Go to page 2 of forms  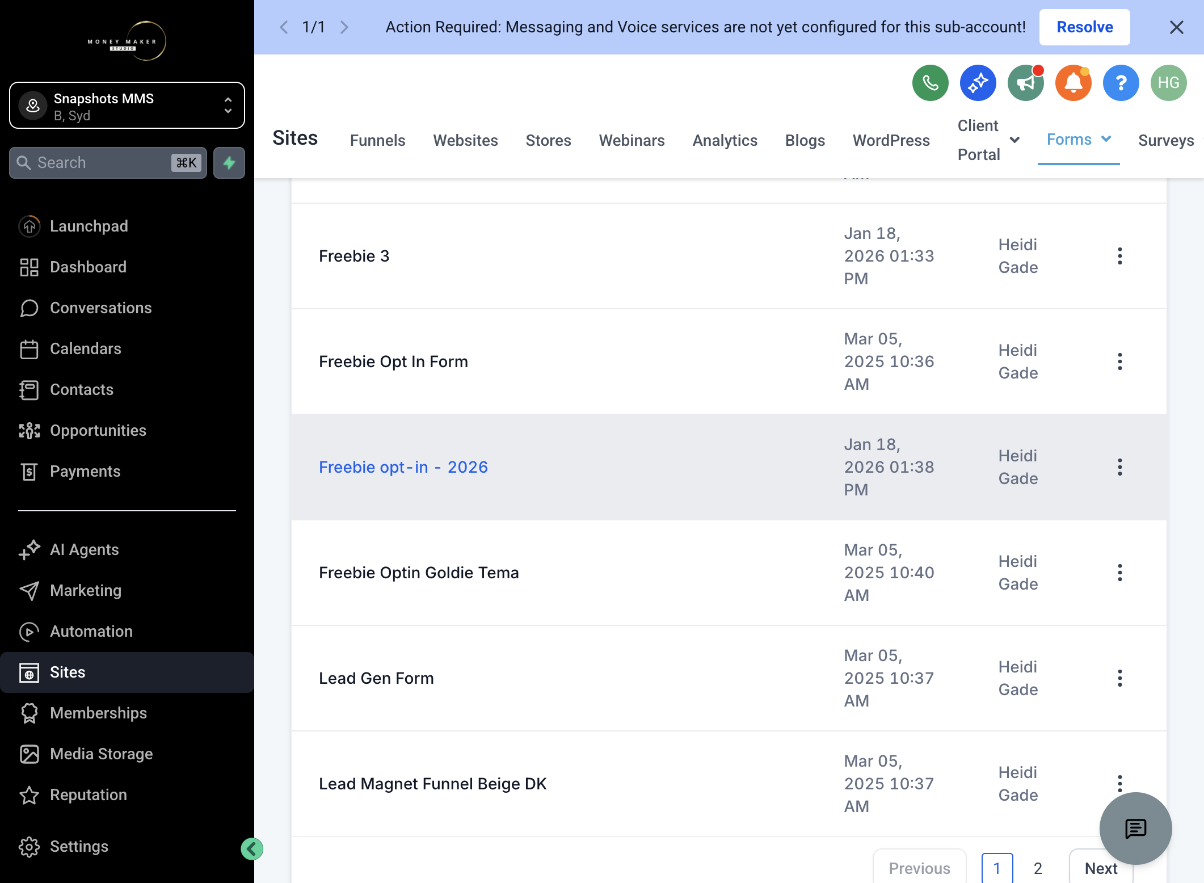click(1038, 868)
